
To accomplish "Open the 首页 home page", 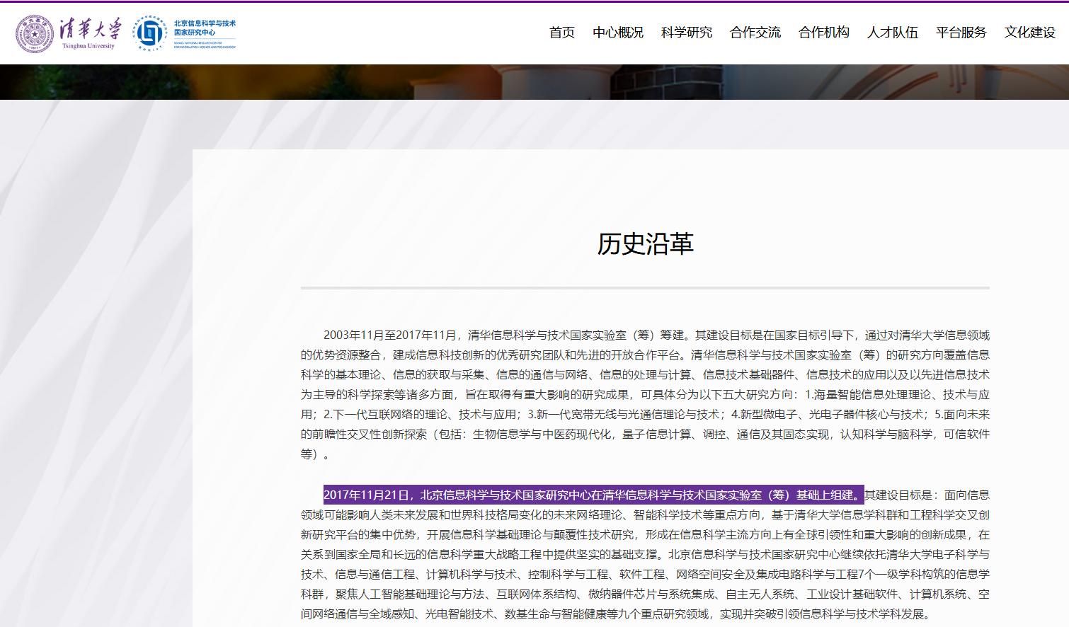I will pos(561,33).
